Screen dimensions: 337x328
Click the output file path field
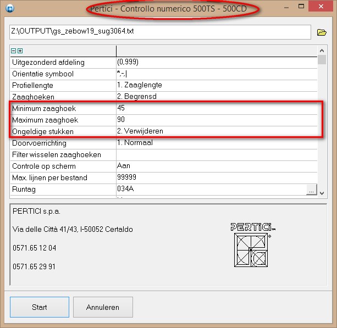pyautogui.click(x=160, y=32)
